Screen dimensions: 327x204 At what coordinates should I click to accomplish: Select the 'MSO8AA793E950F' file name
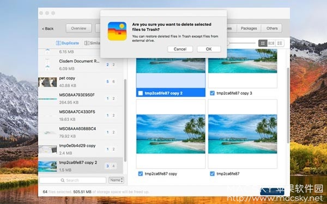tap(77, 95)
